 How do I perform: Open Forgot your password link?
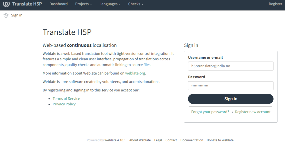pos(210,112)
